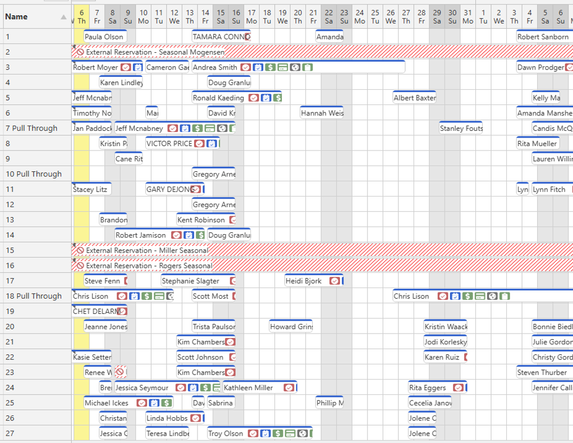Click globe icon on Troy Olson reservation
573x443 pixels.
coord(302,433)
